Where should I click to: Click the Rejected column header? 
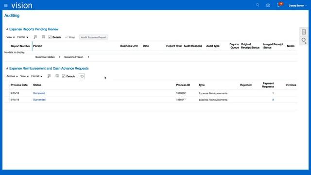tap(246, 85)
